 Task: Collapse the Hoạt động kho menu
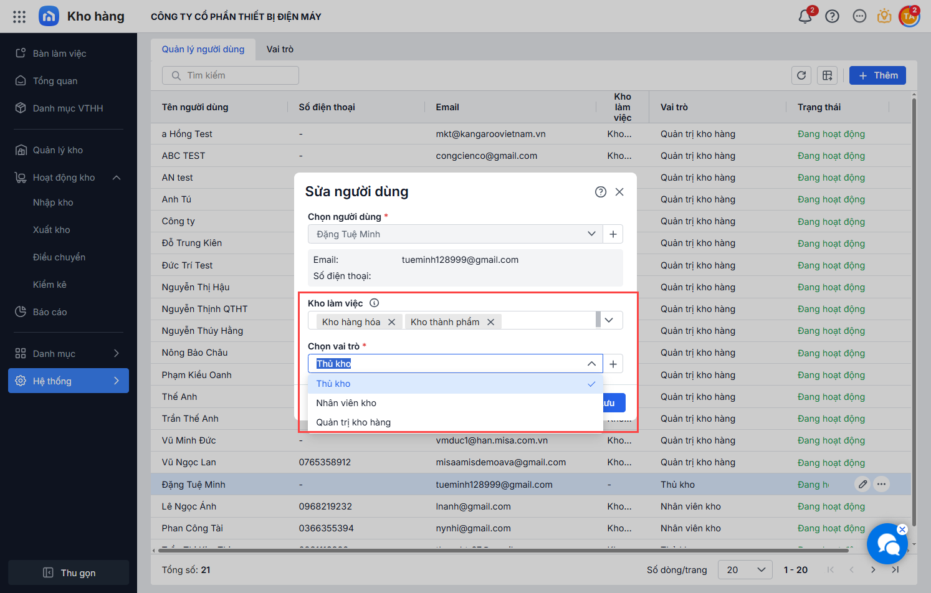[x=117, y=178]
